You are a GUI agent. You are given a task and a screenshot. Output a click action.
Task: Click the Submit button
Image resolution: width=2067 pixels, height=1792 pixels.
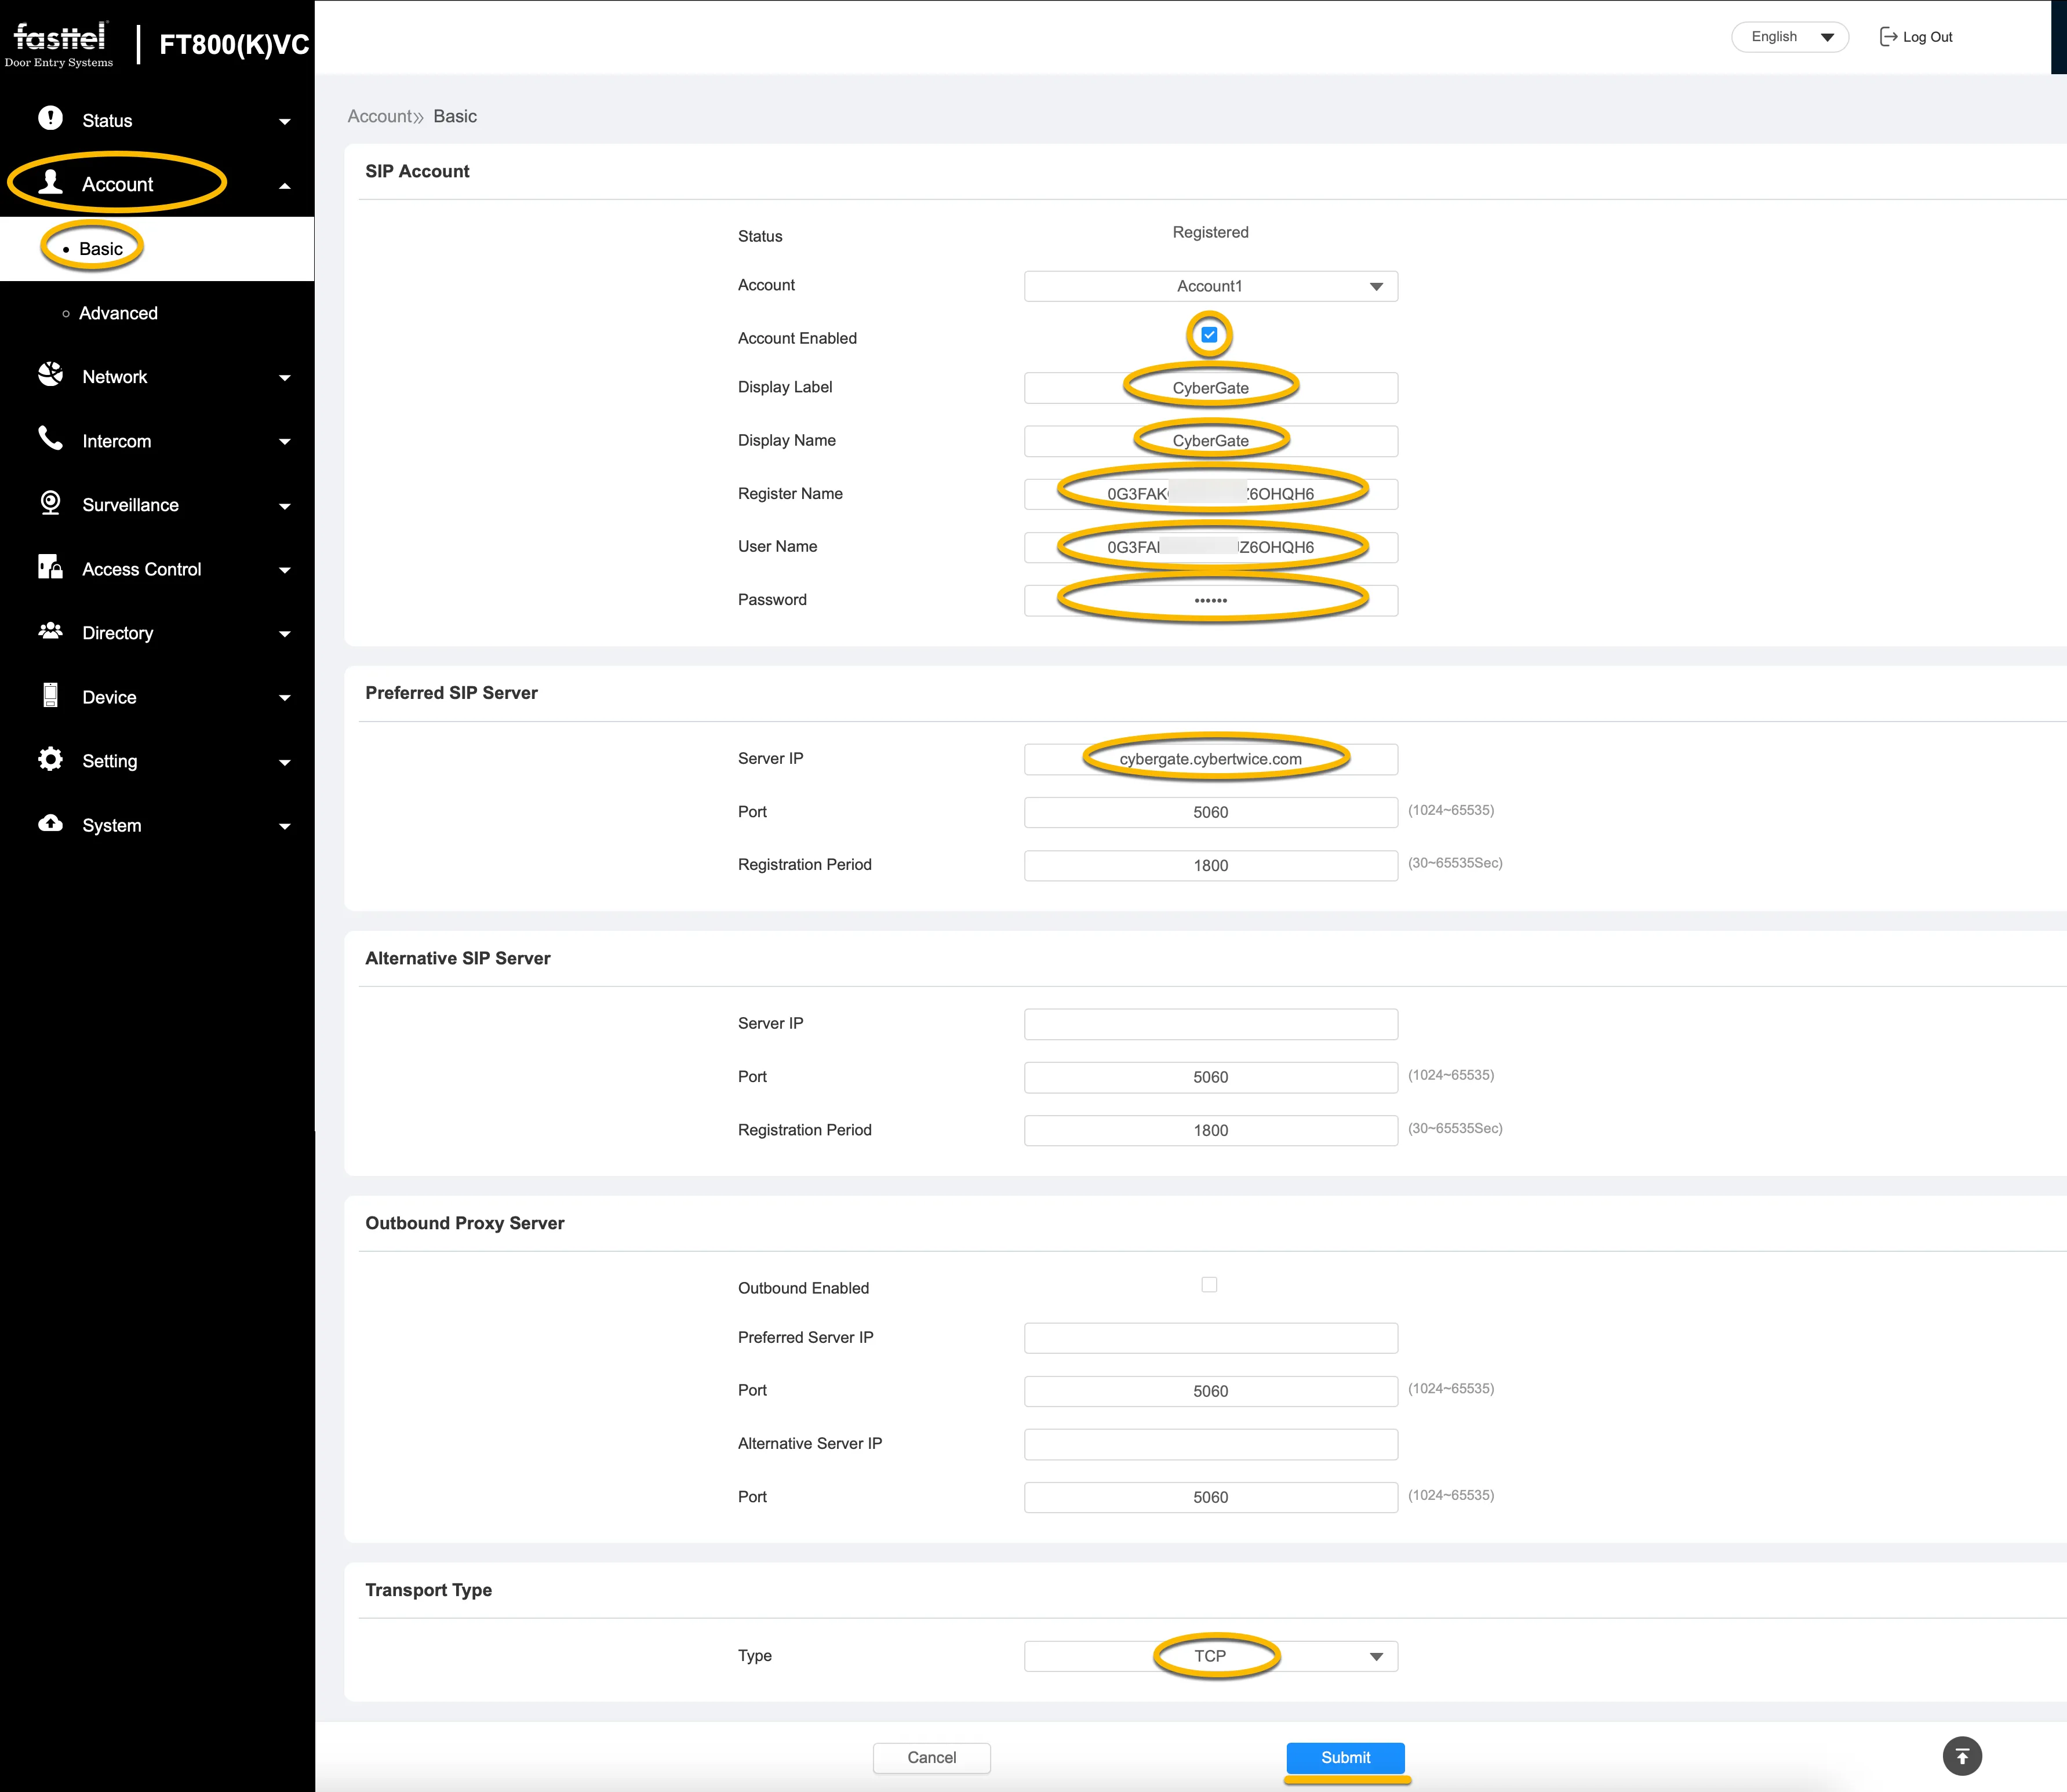pyautogui.click(x=1346, y=1758)
